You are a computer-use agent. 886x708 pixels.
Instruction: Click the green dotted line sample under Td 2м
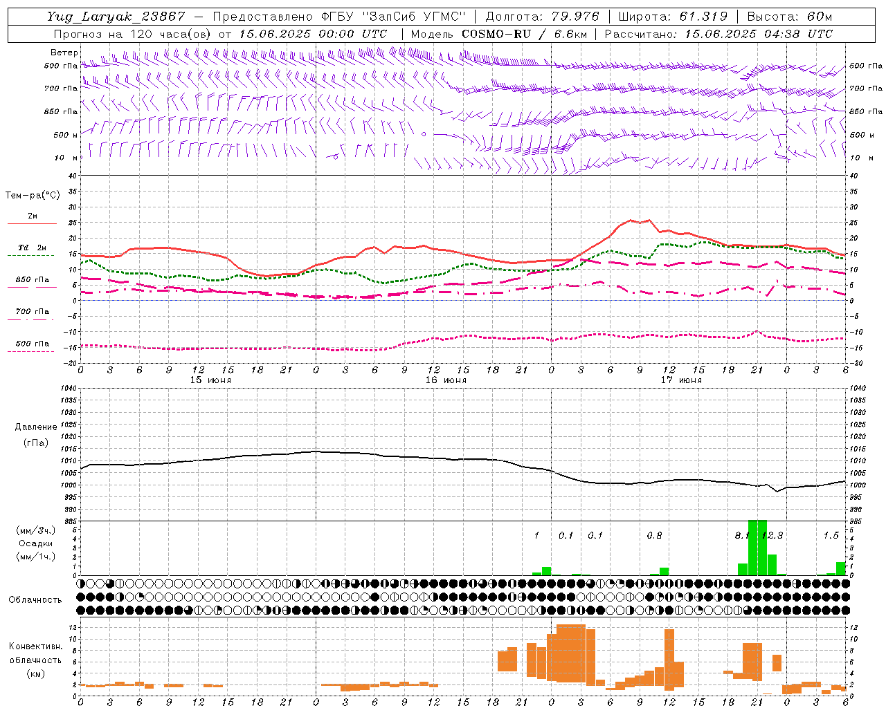30,256
